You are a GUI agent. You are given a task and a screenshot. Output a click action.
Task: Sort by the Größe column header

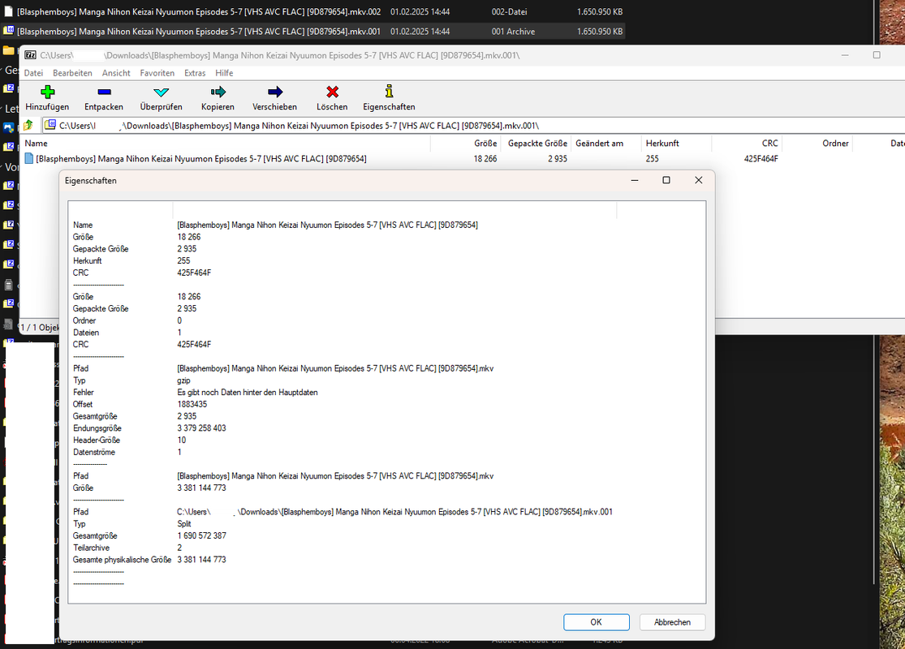point(465,143)
